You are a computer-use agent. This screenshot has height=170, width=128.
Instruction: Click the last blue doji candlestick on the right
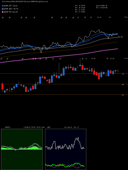tap(118, 71)
